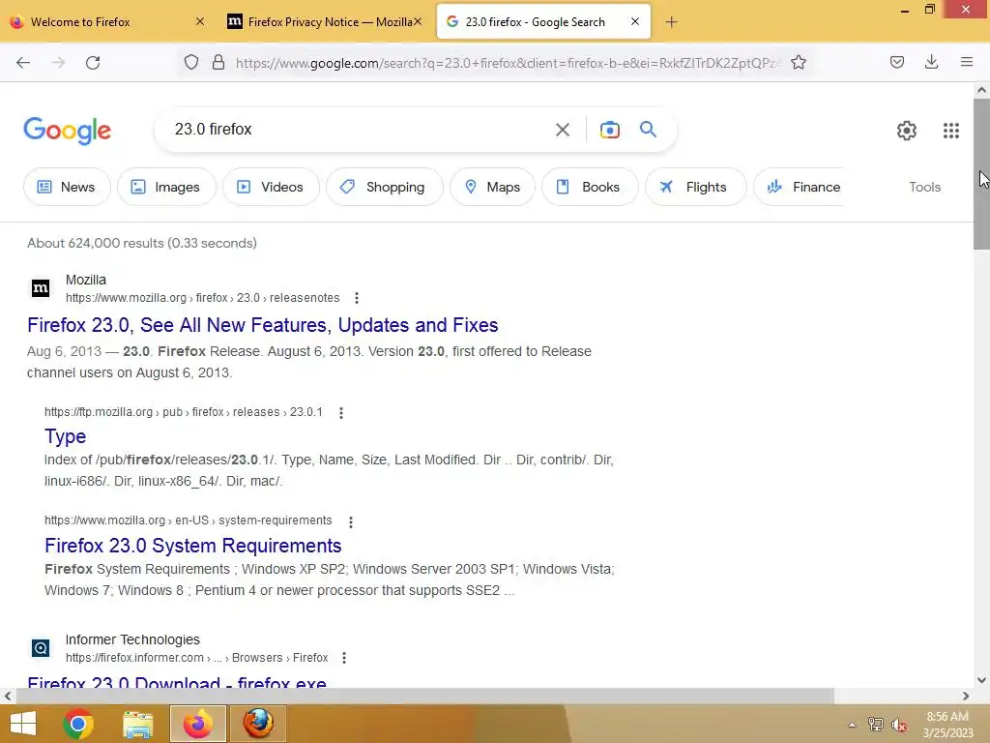Click the Mozilla favicon in first result
Viewport: 990px width, 743px height.
(41, 288)
